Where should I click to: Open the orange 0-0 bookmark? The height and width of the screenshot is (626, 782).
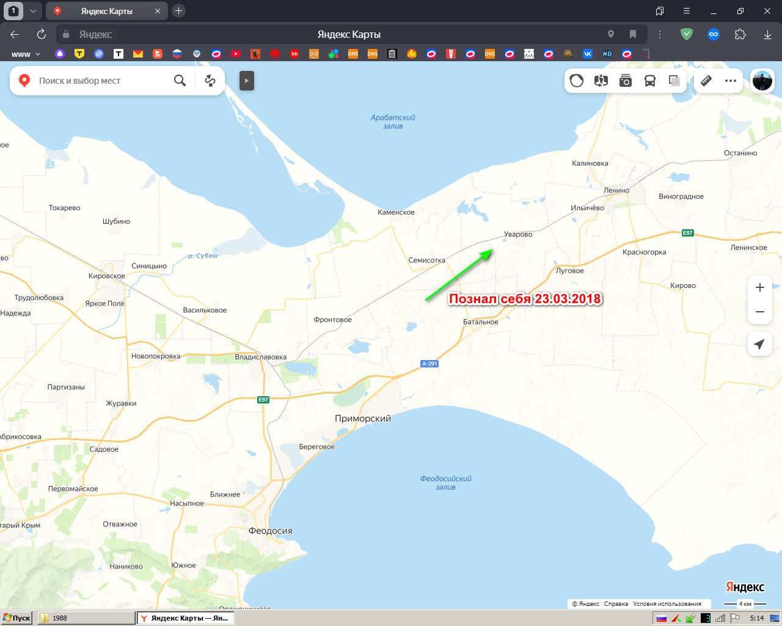coord(314,54)
